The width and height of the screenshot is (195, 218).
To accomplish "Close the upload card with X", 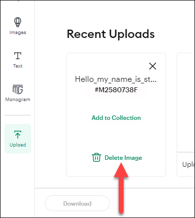I will tap(153, 66).
